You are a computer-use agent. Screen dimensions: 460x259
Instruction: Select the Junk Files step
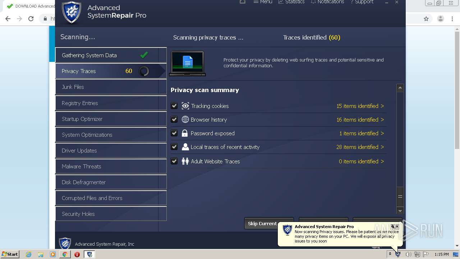[111, 87]
